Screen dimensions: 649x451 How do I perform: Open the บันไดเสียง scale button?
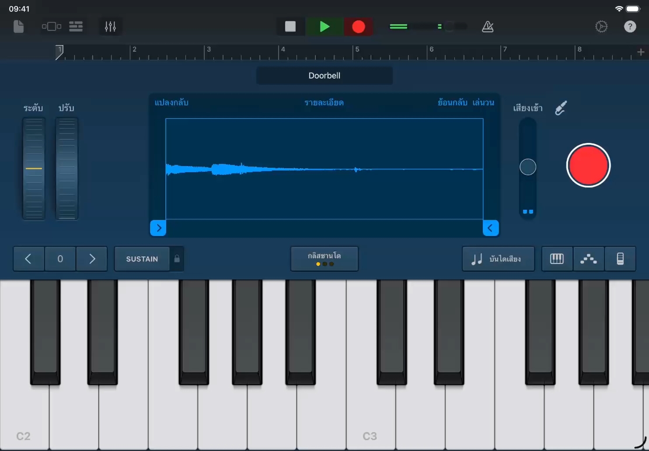[x=498, y=259]
